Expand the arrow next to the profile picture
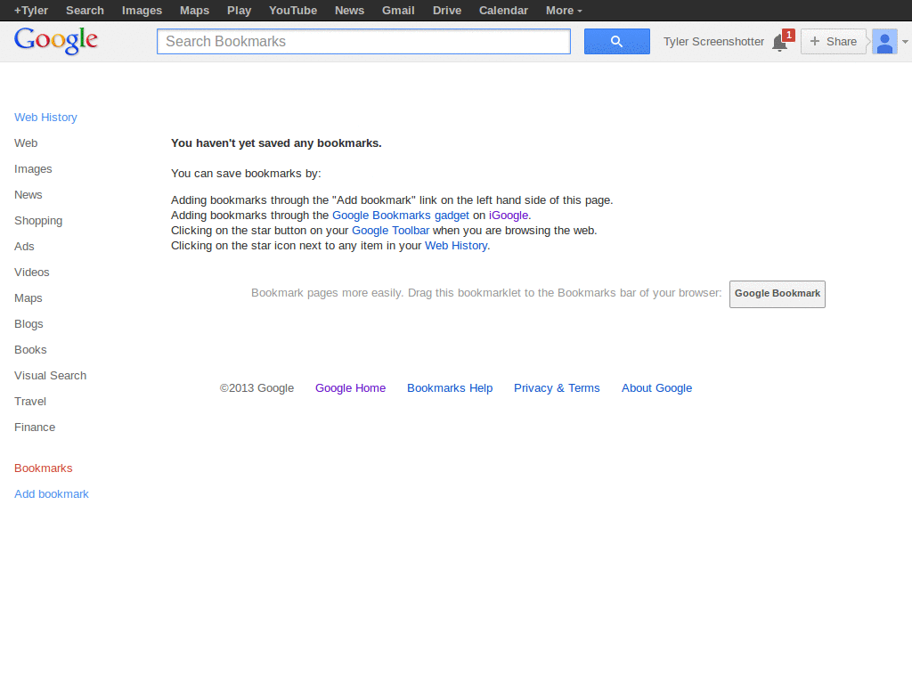 (905, 41)
